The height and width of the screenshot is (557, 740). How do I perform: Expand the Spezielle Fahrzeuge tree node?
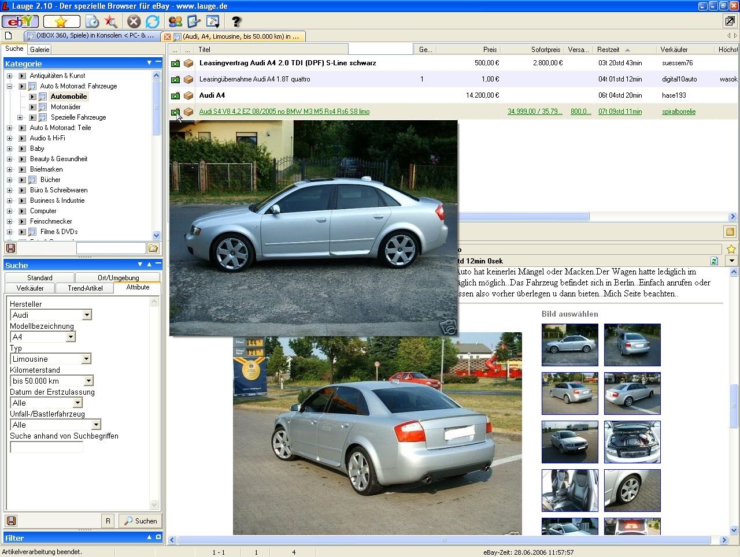[x=20, y=117]
